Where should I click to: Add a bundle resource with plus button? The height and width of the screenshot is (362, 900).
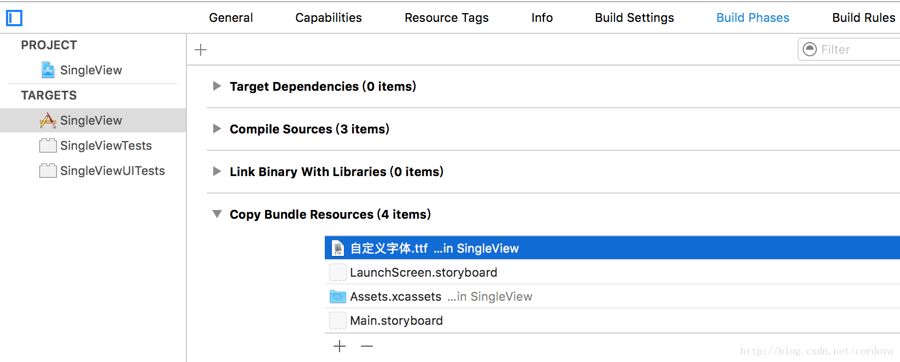340,346
